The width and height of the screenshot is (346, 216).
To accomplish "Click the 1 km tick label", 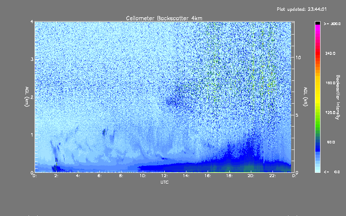I will [x=32, y=135].
